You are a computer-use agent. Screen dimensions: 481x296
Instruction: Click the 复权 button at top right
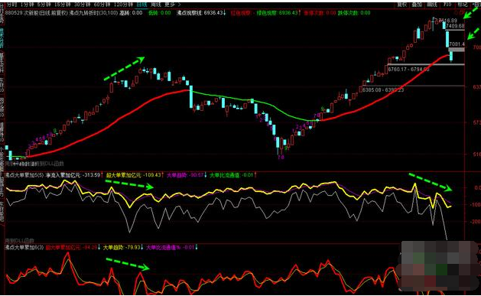coord(402,5)
